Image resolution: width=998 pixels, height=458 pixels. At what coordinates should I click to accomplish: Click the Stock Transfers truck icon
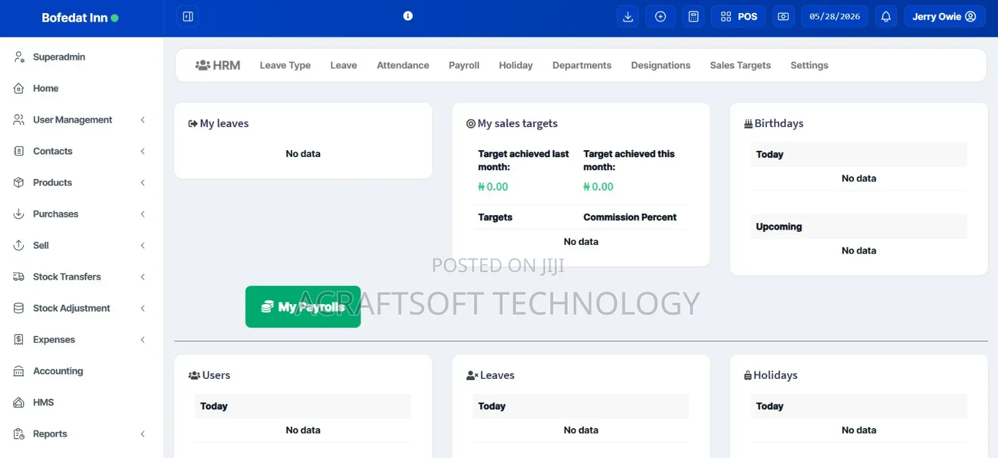pos(19,277)
